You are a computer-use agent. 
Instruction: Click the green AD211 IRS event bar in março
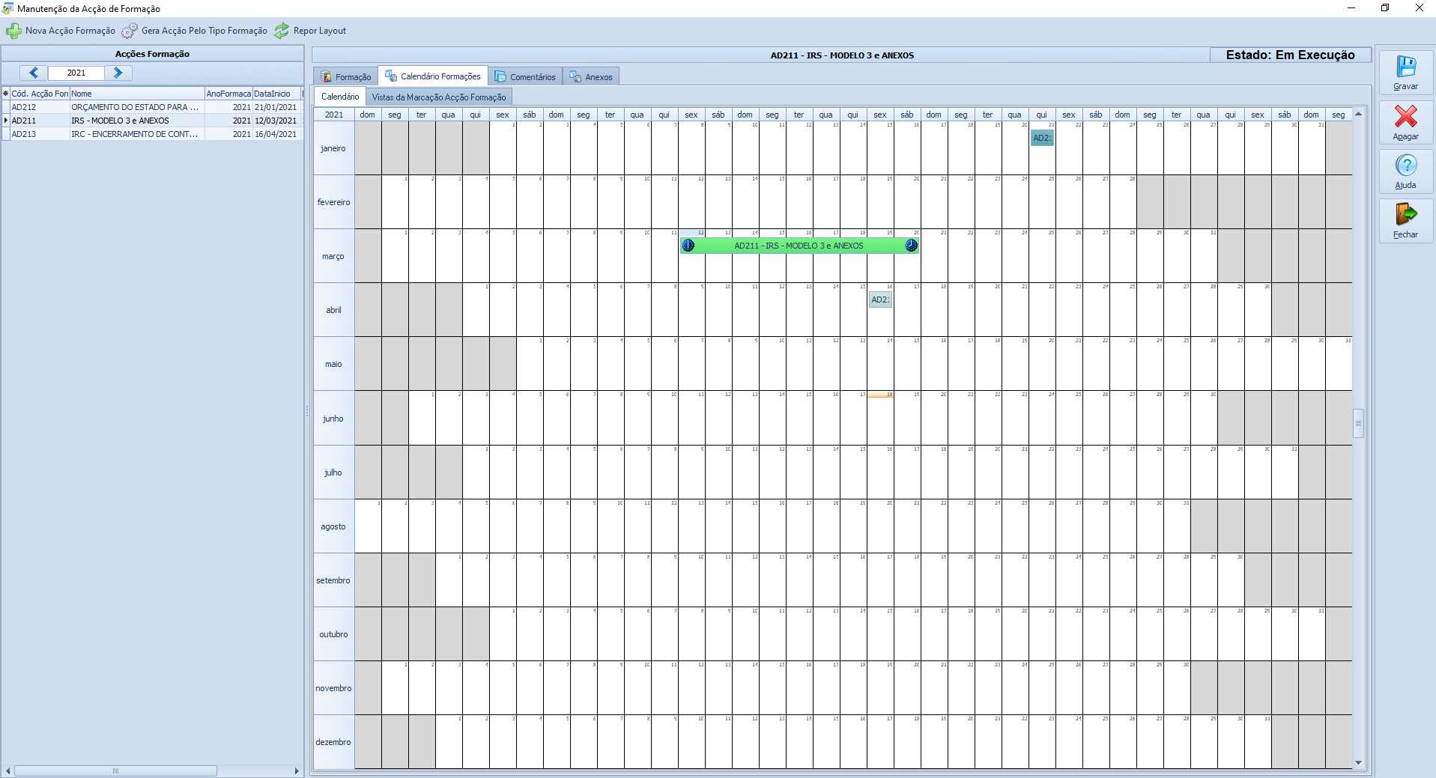(799, 246)
